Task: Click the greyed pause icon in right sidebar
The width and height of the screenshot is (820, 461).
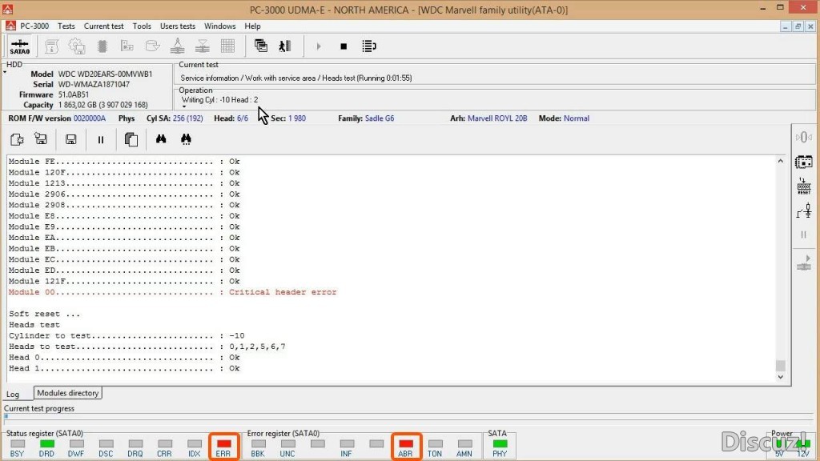Action: 804,235
